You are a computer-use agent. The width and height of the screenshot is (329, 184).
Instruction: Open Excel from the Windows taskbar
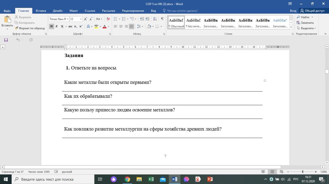151,179
